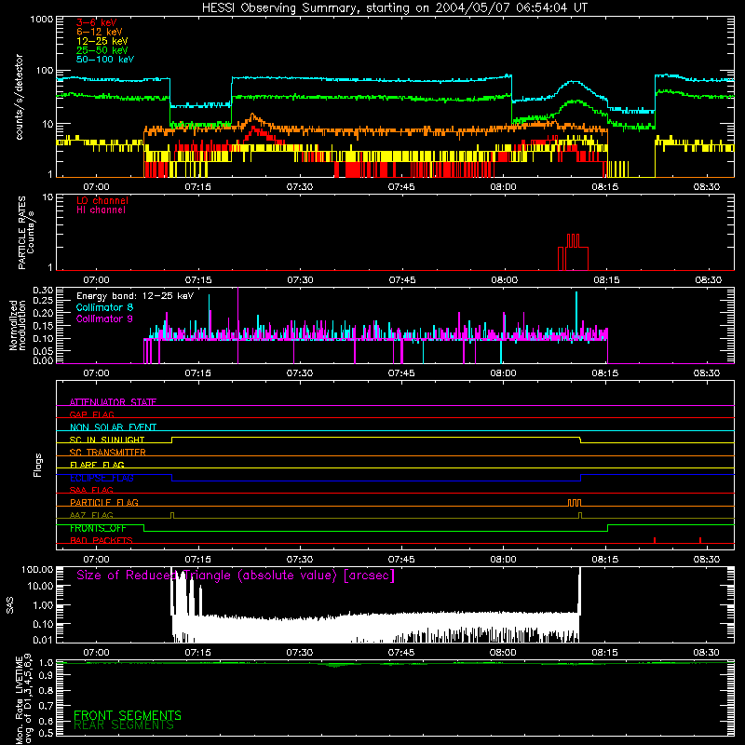Click the LO channel legend entry
This screenshot has width=745, height=745.
coord(102,200)
